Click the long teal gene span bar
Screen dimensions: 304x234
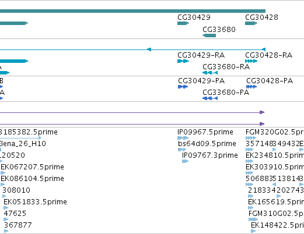pyautogui.click(x=132, y=11)
